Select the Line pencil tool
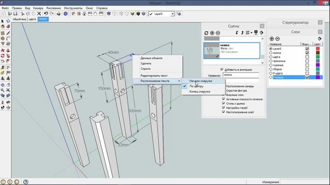The width and height of the screenshot is (330, 185). click(x=8, y=33)
